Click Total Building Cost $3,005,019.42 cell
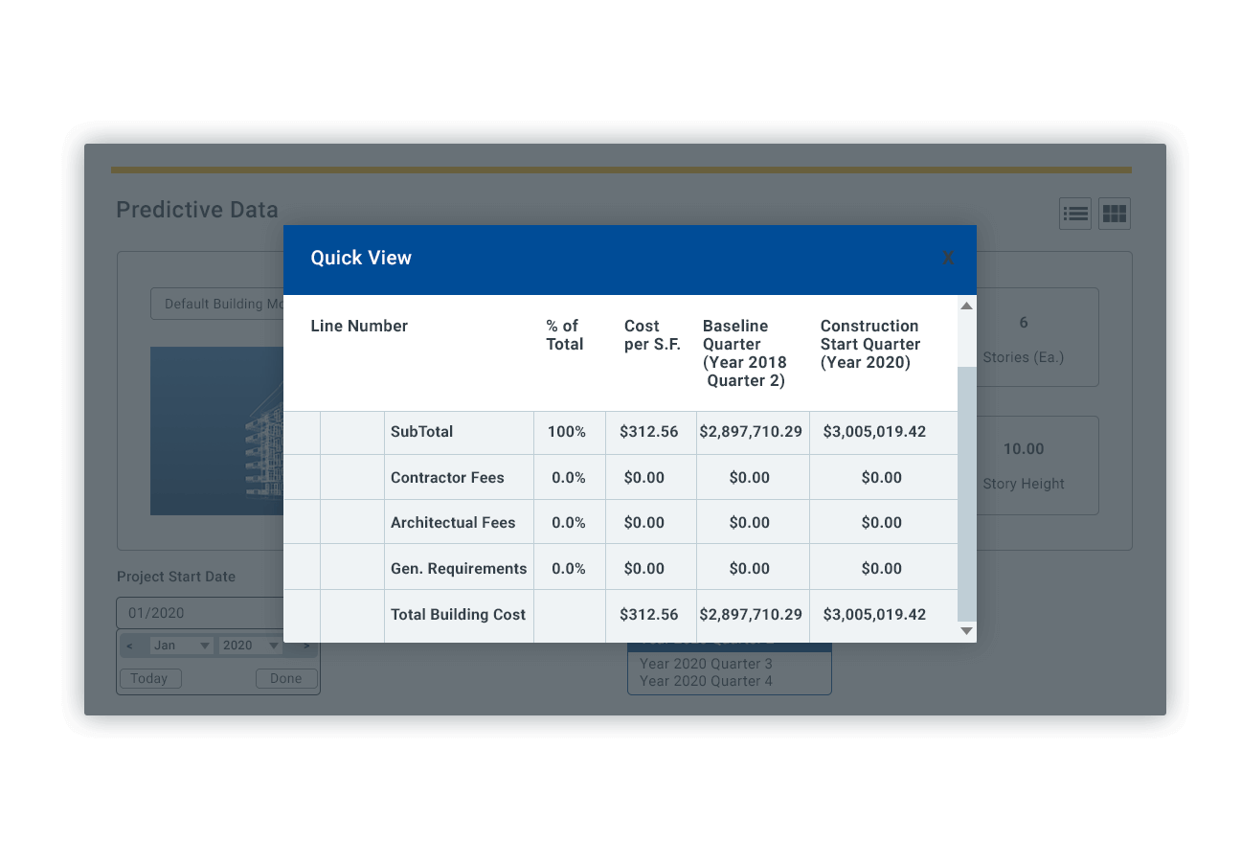 click(882, 615)
